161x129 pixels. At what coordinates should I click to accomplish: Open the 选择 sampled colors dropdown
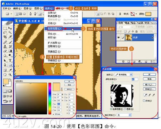(123, 75)
